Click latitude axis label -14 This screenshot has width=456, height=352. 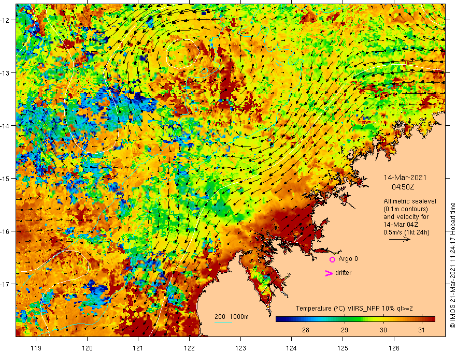[5, 126]
